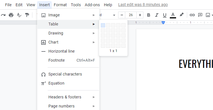The width and height of the screenshot is (213, 110).
Task: Select the highlighted 1 x 1 table cell
Action: (103, 25)
